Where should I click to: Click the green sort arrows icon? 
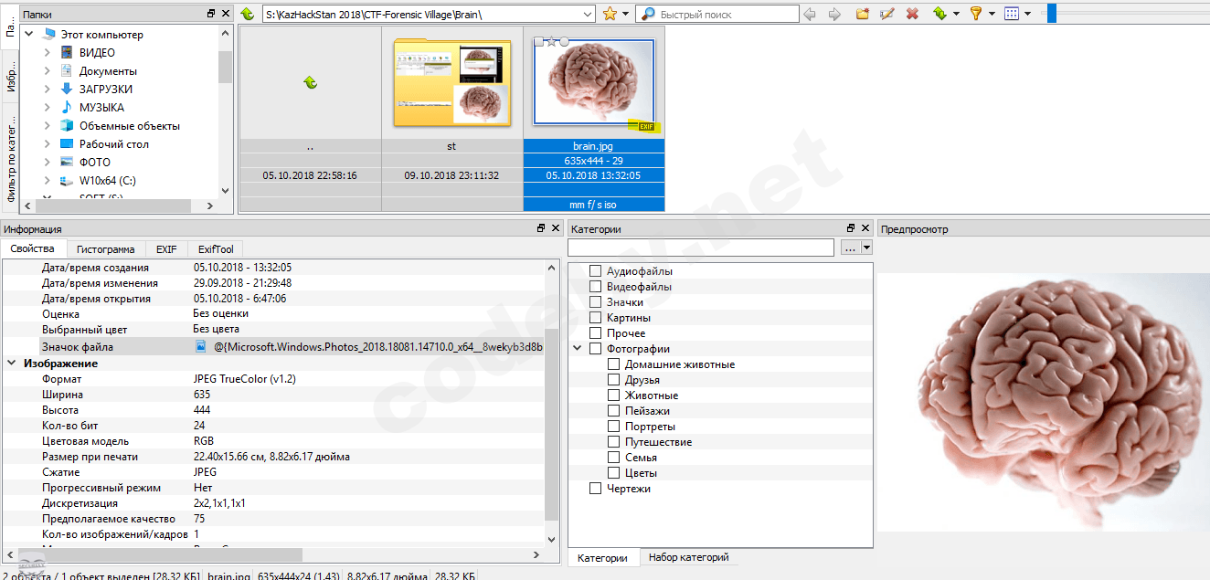coord(939,14)
